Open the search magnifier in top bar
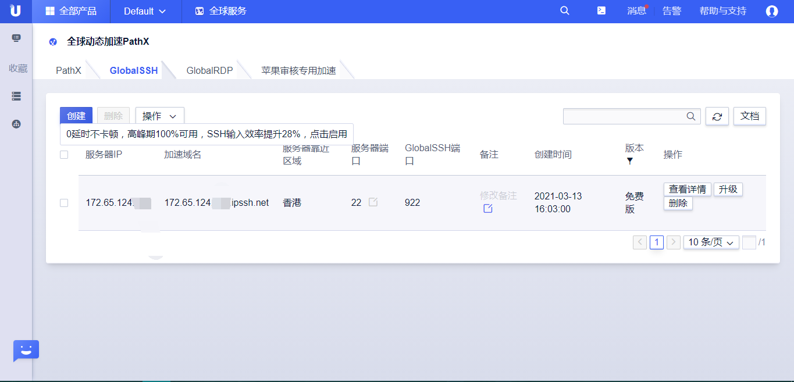Screen dimensions: 794x382 (564, 11)
